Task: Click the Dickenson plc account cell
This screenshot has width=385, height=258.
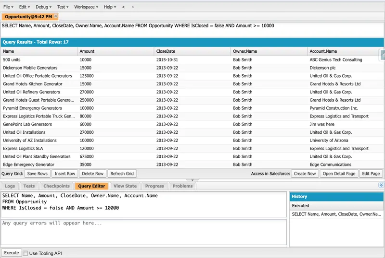Action: pyautogui.click(x=345, y=68)
